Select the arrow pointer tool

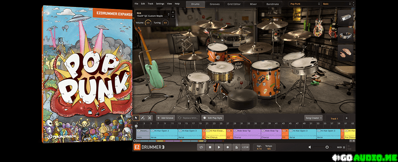136,118
